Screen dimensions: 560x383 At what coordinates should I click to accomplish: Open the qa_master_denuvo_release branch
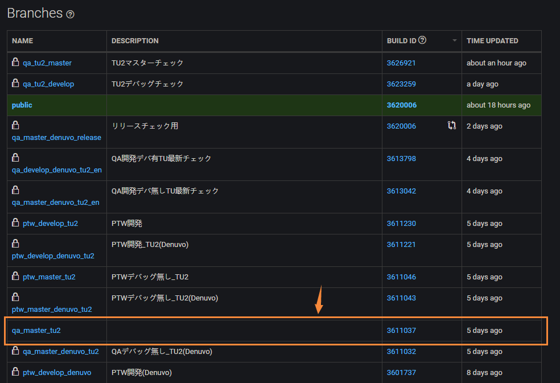pyautogui.click(x=56, y=138)
